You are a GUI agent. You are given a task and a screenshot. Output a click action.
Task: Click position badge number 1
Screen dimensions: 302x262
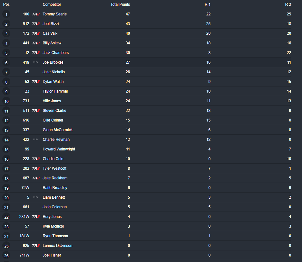[6, 14]
